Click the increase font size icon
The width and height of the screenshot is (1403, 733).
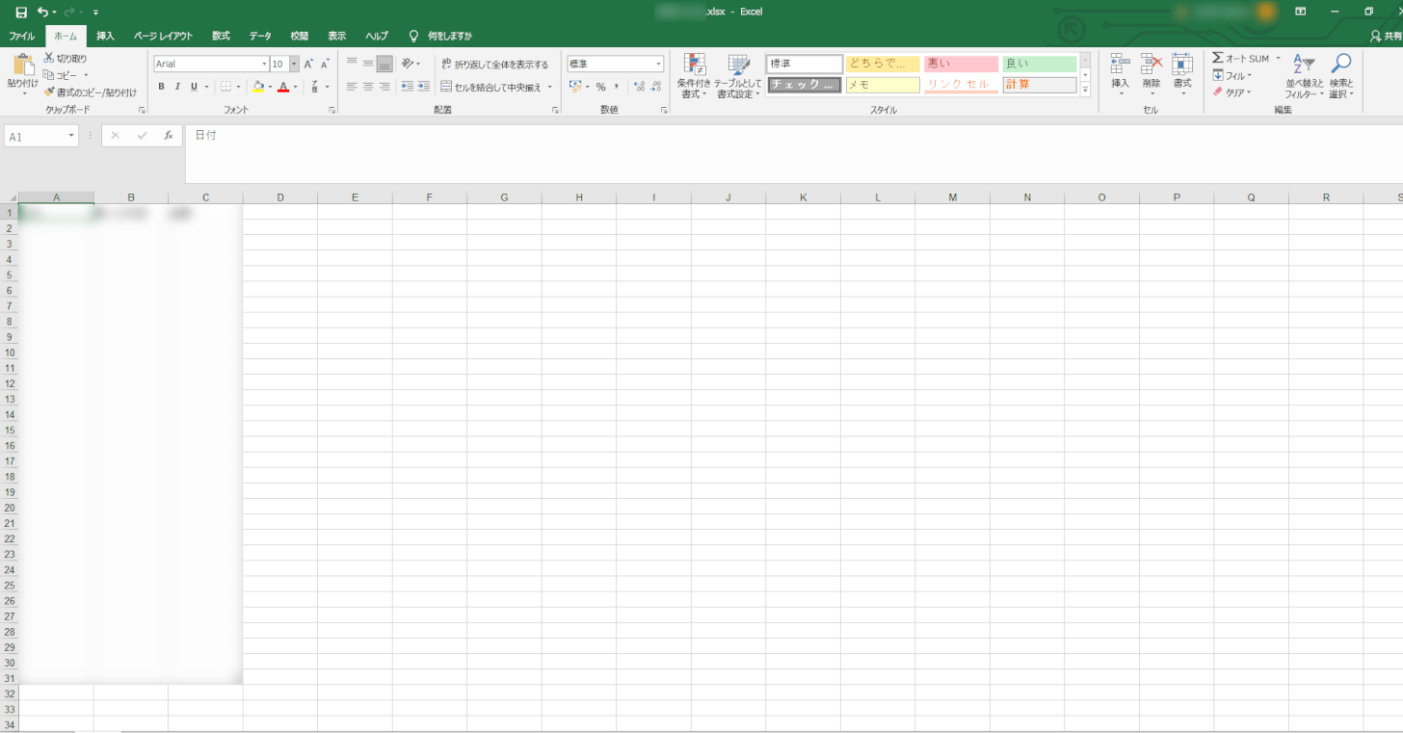[x=309, y=64]
